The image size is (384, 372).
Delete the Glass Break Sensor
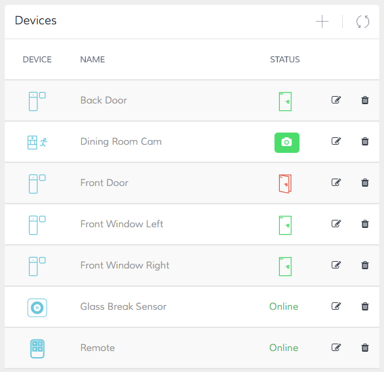pyautogui.click(x=365, y=306)
